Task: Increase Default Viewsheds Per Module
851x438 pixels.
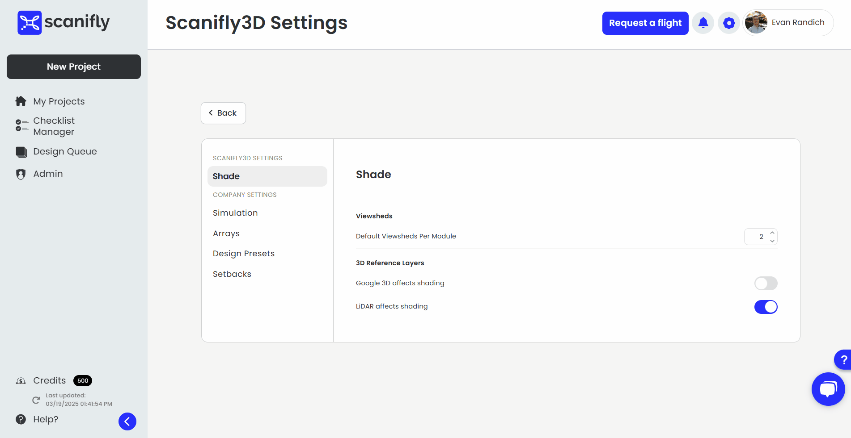Action: (x=772, y=233)
